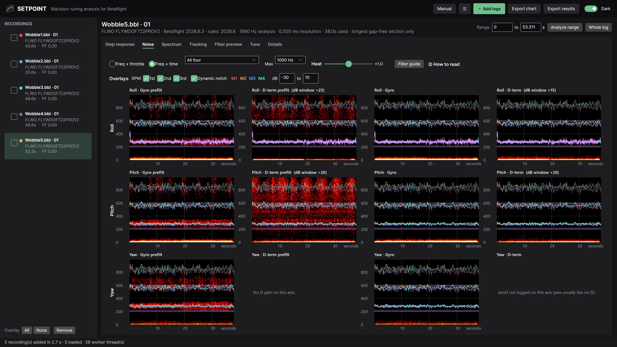Image resolution: width=617 pixels, height=347 pixels.
Task: Check the Wobble1.bbl recording checkbox
Action: click(x=14, y=38)
